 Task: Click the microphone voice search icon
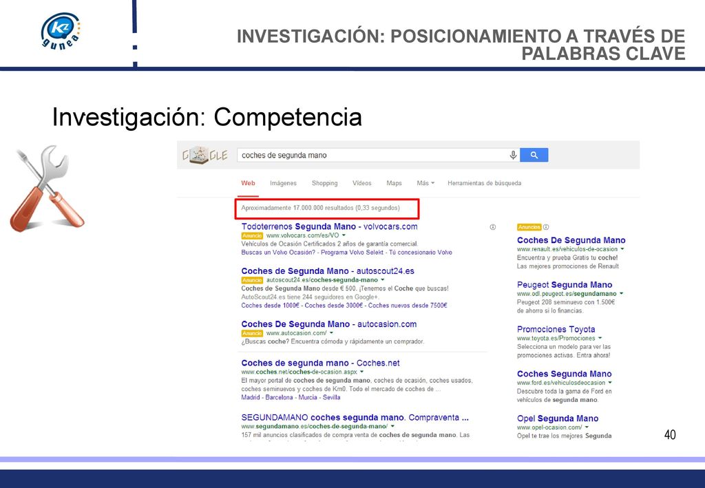tap(513, 155)
